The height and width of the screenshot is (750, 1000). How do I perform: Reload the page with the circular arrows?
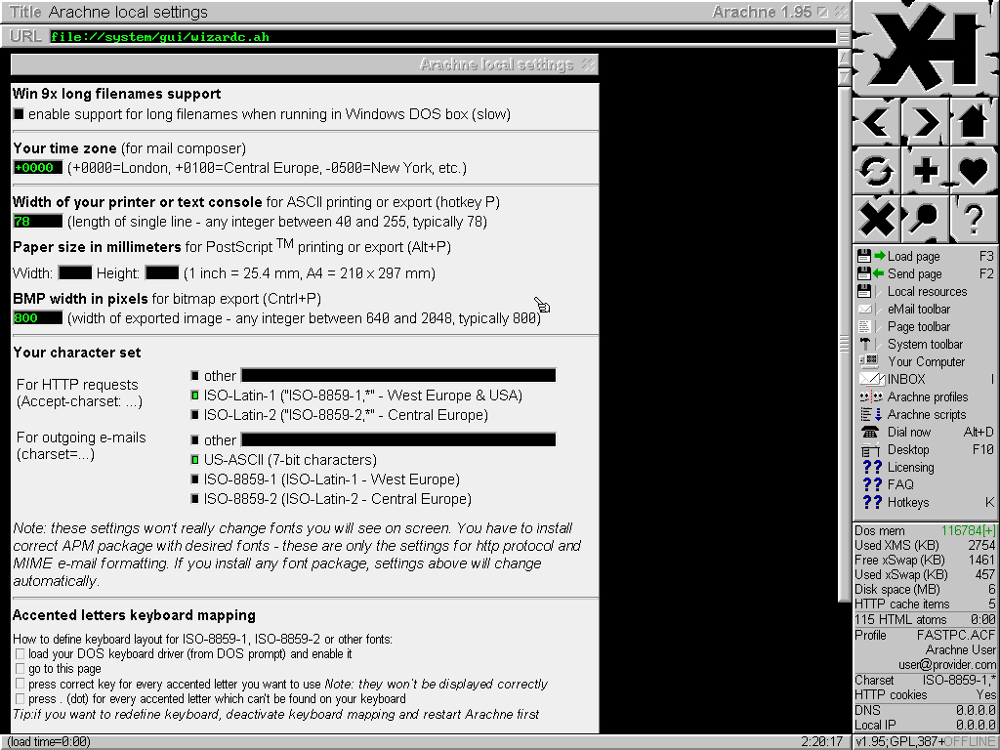click(x=876, y=170)
